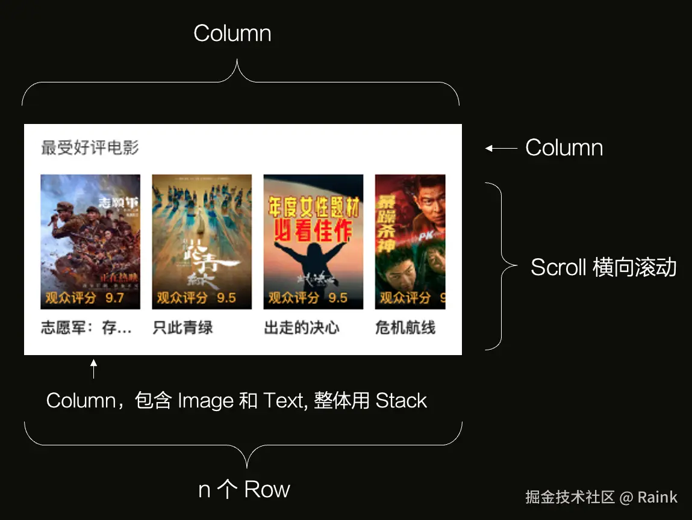Click the 最受好评电影 section heading
Viewport: 692px width, 520px height.
click(90, 147)
